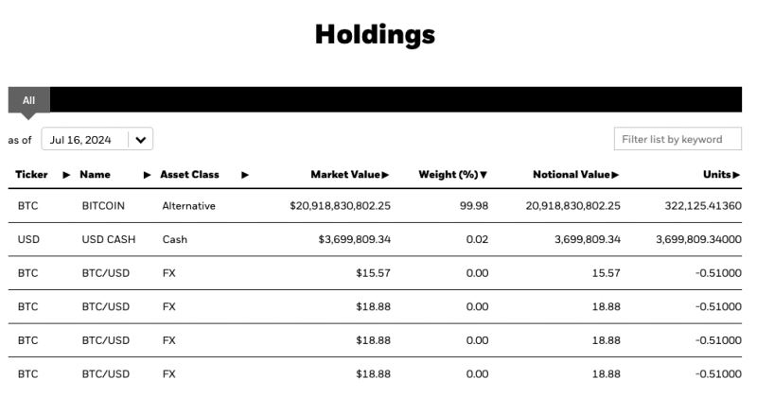Open the as-of date dropdown chevron
The height and width of the screenshot is (415, 757).
pyautogui.click(x=141, y=140)
